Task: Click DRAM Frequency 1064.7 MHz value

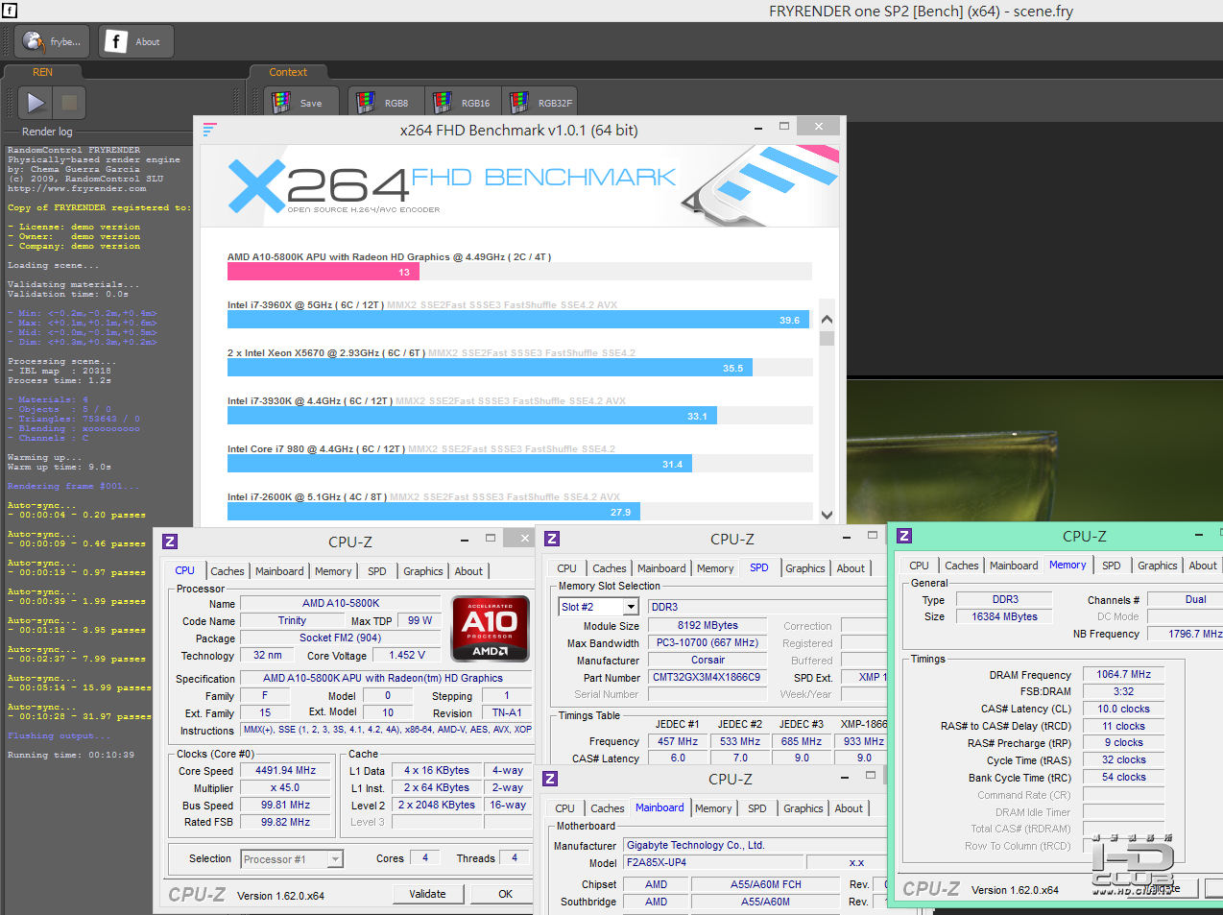Action: 1123,674
